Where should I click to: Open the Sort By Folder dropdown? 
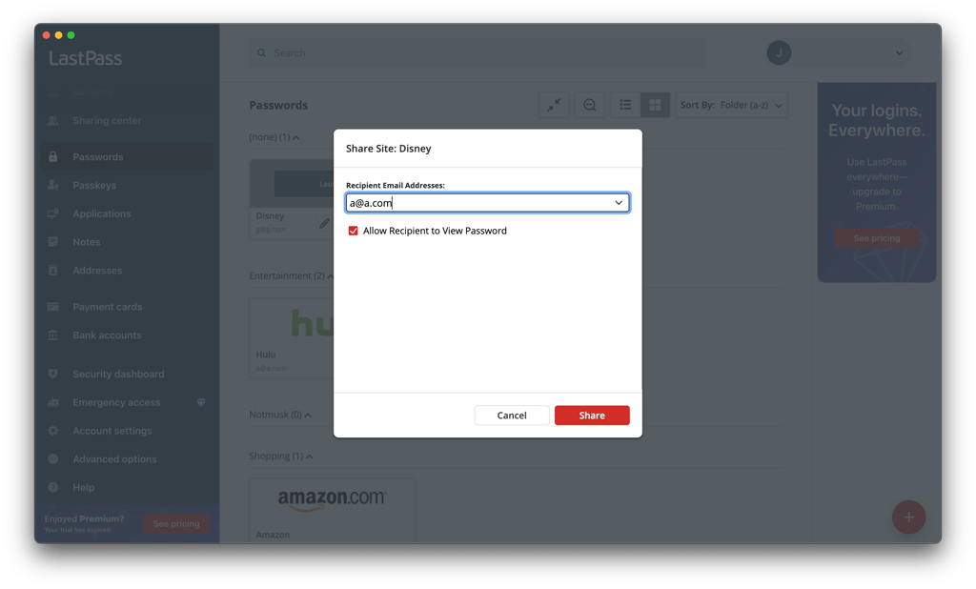731,105
